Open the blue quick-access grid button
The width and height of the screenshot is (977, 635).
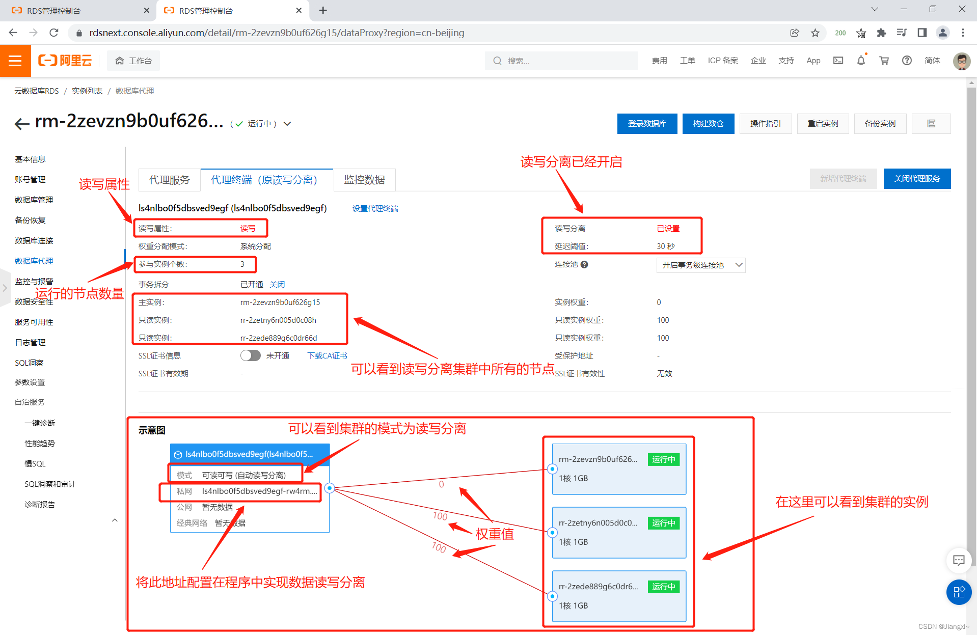(x=959, y=592)
